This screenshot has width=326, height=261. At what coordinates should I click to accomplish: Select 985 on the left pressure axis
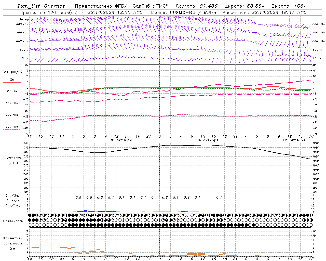tap(26, 192)
